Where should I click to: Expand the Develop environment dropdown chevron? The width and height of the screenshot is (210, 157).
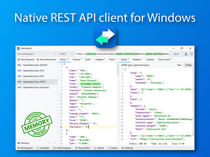(x=49, y=143)
